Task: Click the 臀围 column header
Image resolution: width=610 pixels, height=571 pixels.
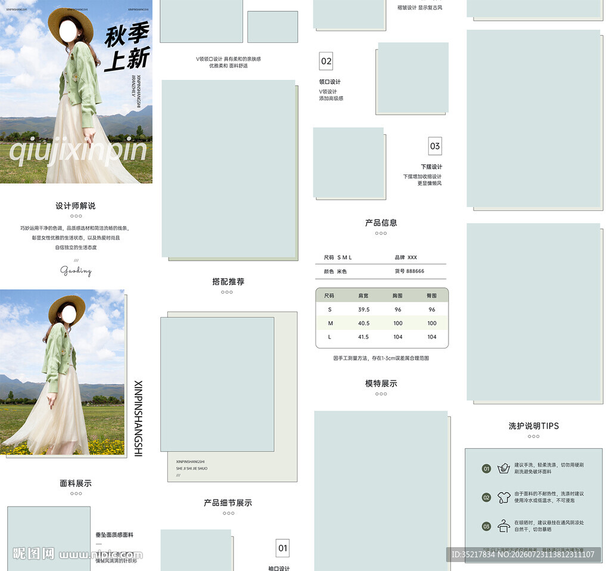Action: click(x=432, y=296)
